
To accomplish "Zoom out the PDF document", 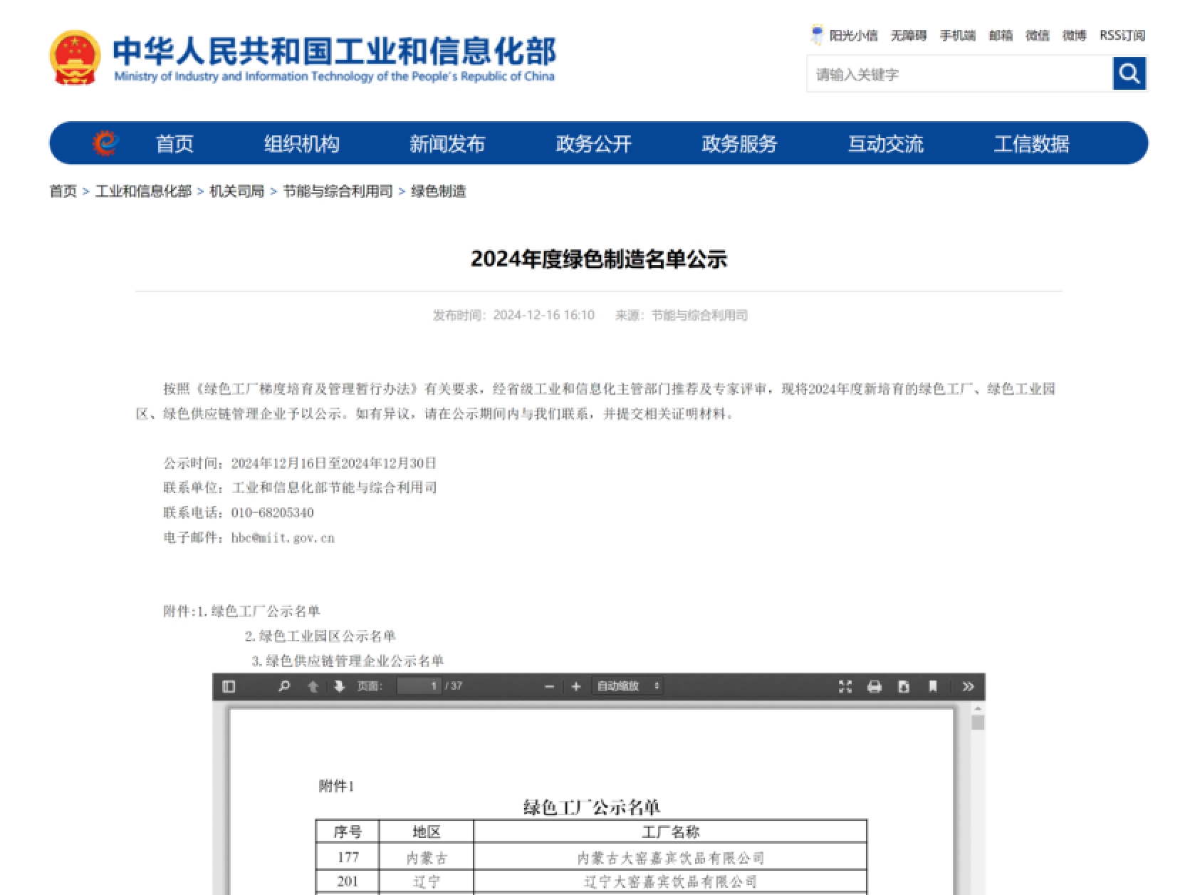I will point(549,686).
